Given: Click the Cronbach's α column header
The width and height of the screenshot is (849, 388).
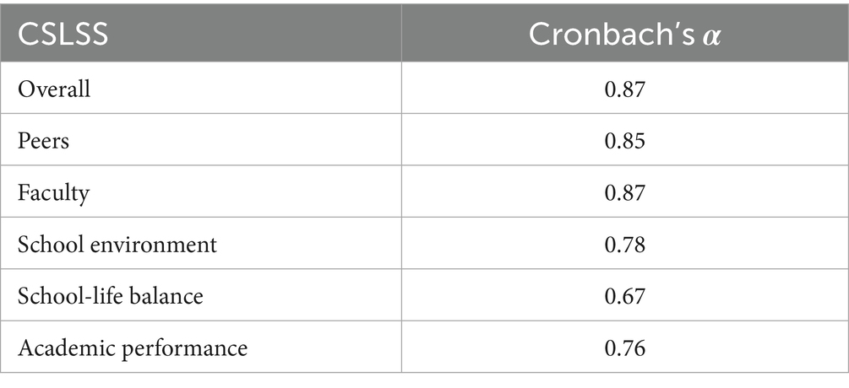Looking at the screenshot, I should tap(625, 35).
